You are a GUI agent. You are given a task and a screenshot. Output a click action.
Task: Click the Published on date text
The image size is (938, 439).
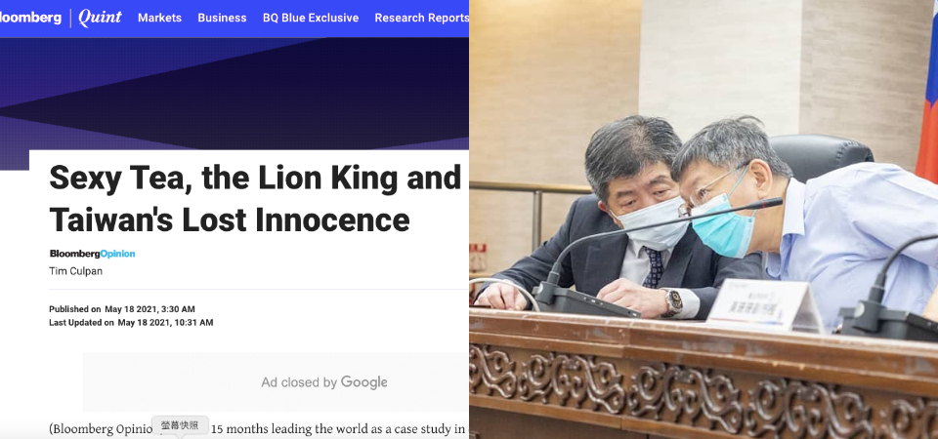(x=122, y=309)
